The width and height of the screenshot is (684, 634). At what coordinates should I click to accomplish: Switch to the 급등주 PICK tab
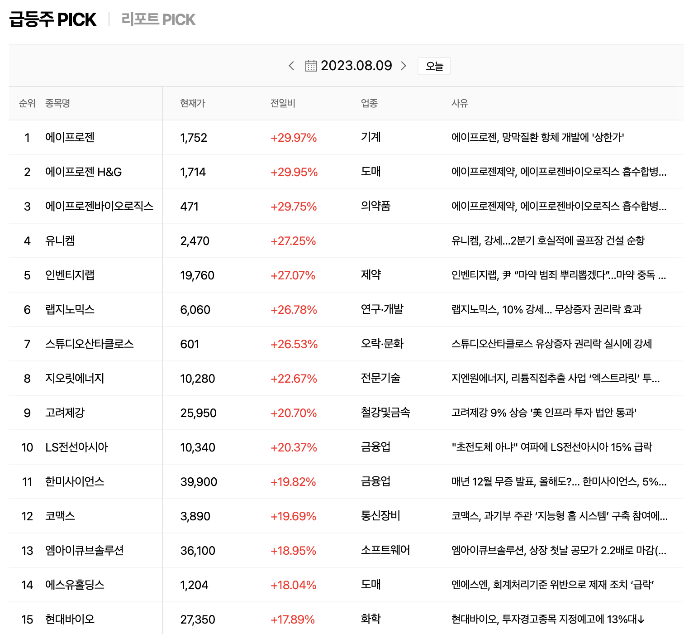(x=52, y=19)
